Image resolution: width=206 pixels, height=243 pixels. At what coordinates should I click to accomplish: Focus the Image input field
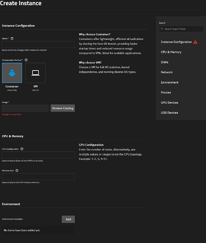pyautogui.click(x=25, y=108)
